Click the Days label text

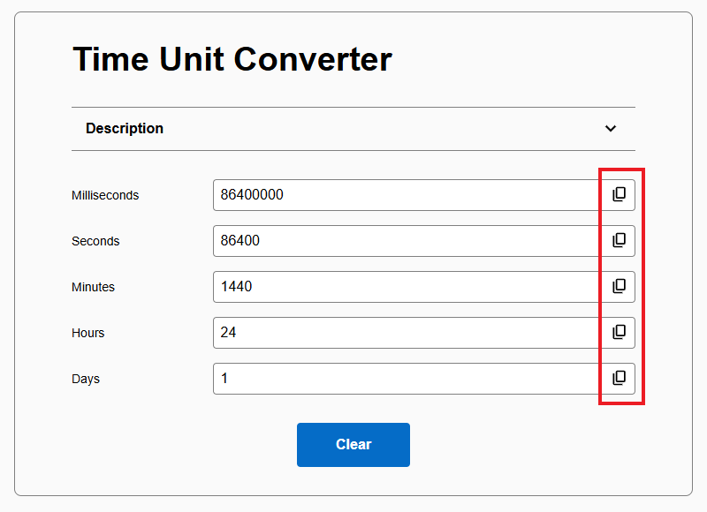(86, 379)
